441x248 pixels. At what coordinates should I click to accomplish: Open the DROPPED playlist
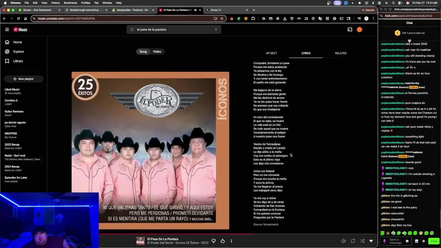tap(11, 135)
